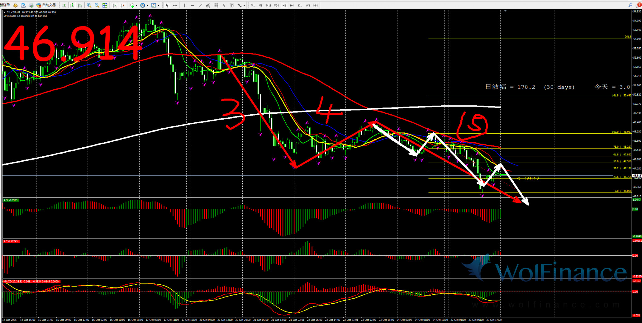
Task: Click the zoom out magnifier icon
Action: coord(97,5)
